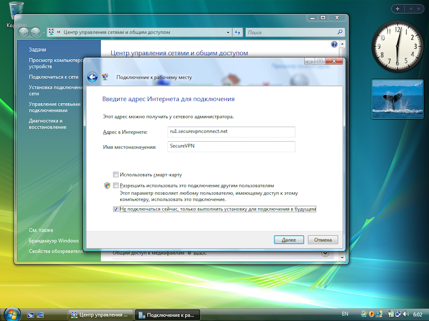Click the refresh button by the address bar
This screenshot has height=321, width=429.
237,32
